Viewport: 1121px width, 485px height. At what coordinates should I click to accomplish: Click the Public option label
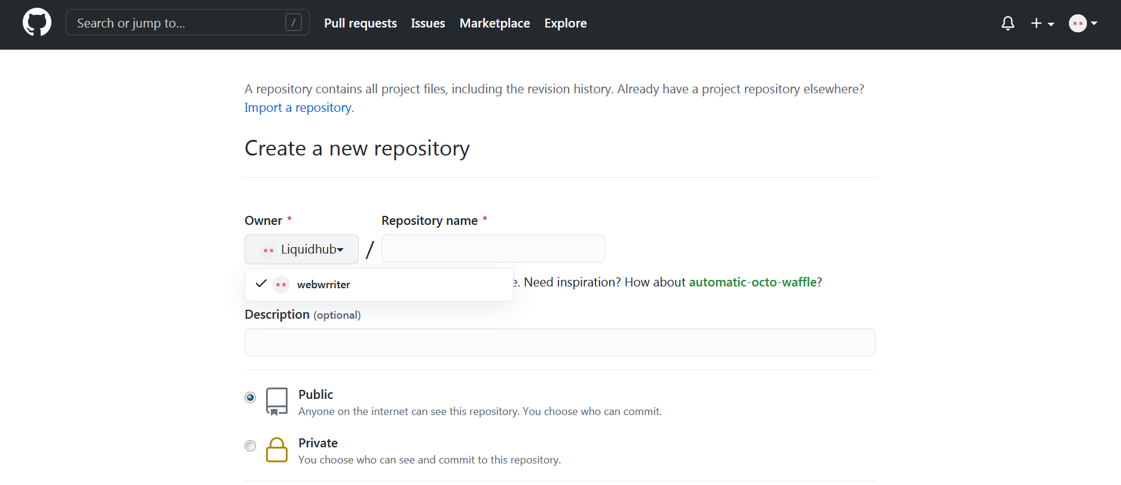(316, 395)
